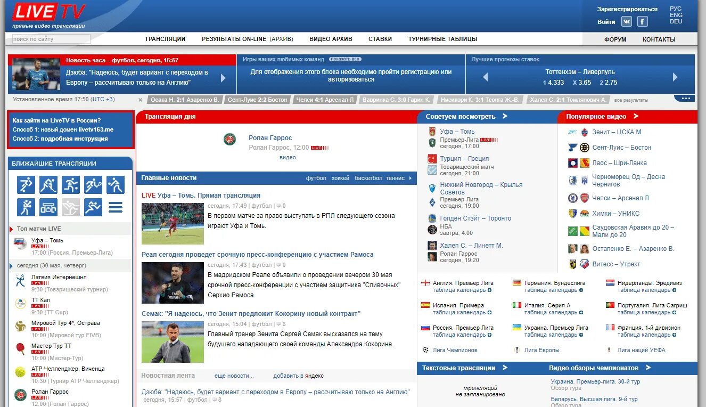
Task: Click the site search input field
Action: (51, 39)
